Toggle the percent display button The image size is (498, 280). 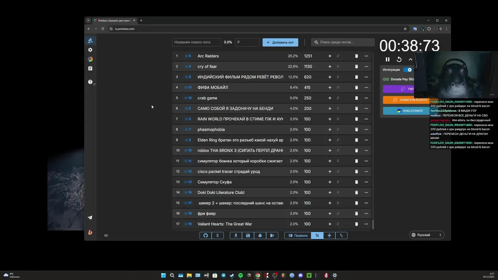(x=317, y=235)
